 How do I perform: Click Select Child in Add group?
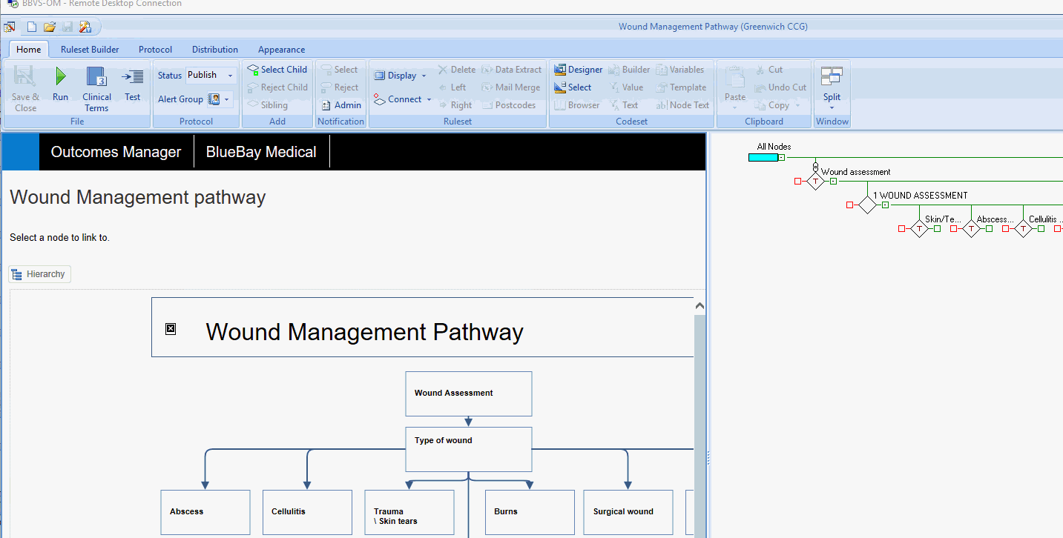(277, 70)
